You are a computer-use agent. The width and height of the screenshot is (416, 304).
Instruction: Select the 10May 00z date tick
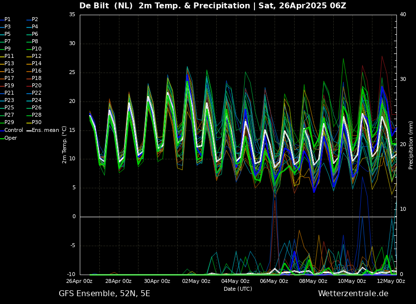[352, 281]
